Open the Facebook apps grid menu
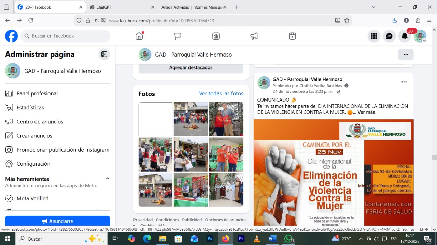The height and width of the screenshot is (245, 437). click(374, 36)
